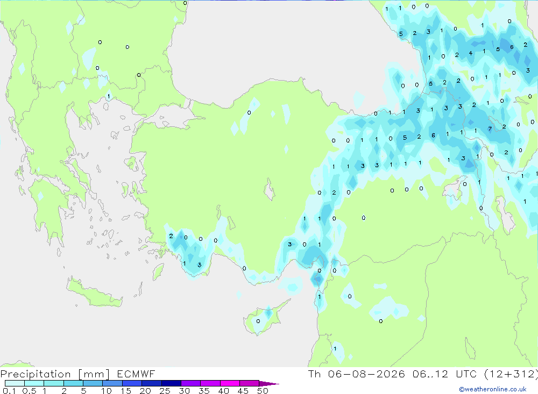Click the legend label '10'
The width and height of the screenshot is (538, 394).
[x=107, y=391]
